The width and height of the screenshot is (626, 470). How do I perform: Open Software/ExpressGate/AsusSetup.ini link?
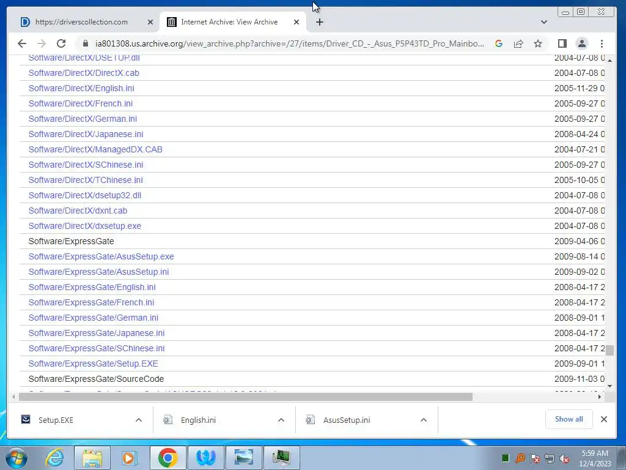coord(98,272)
